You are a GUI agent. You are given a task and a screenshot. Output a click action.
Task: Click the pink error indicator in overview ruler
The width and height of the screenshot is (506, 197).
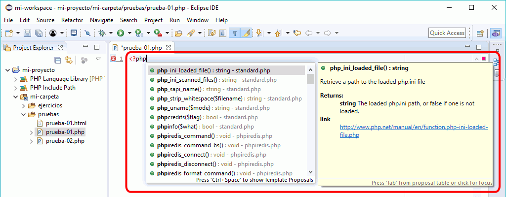(x=483, y=59)
